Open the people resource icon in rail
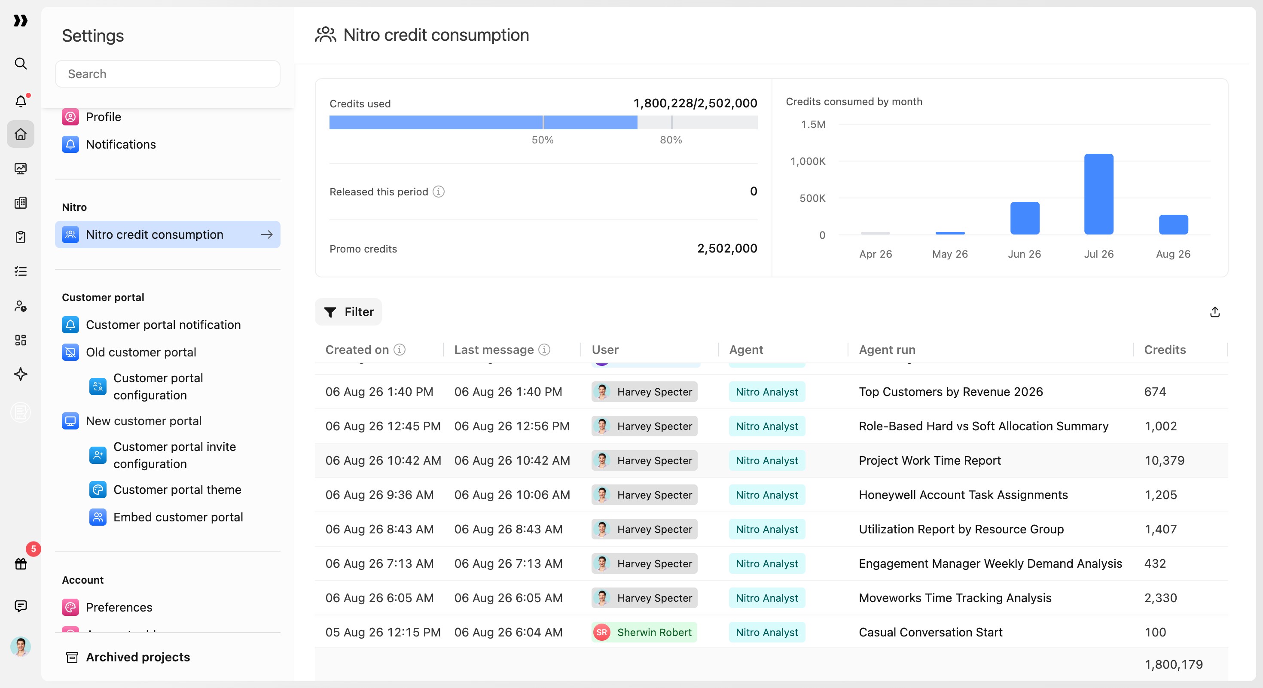 [21, 306]
